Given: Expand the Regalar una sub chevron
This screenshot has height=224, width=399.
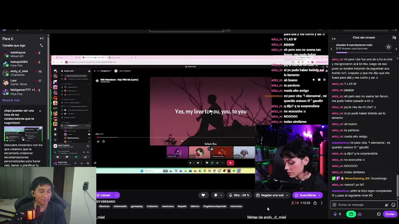Looking at the screenshot, I should tap(287, 195).
